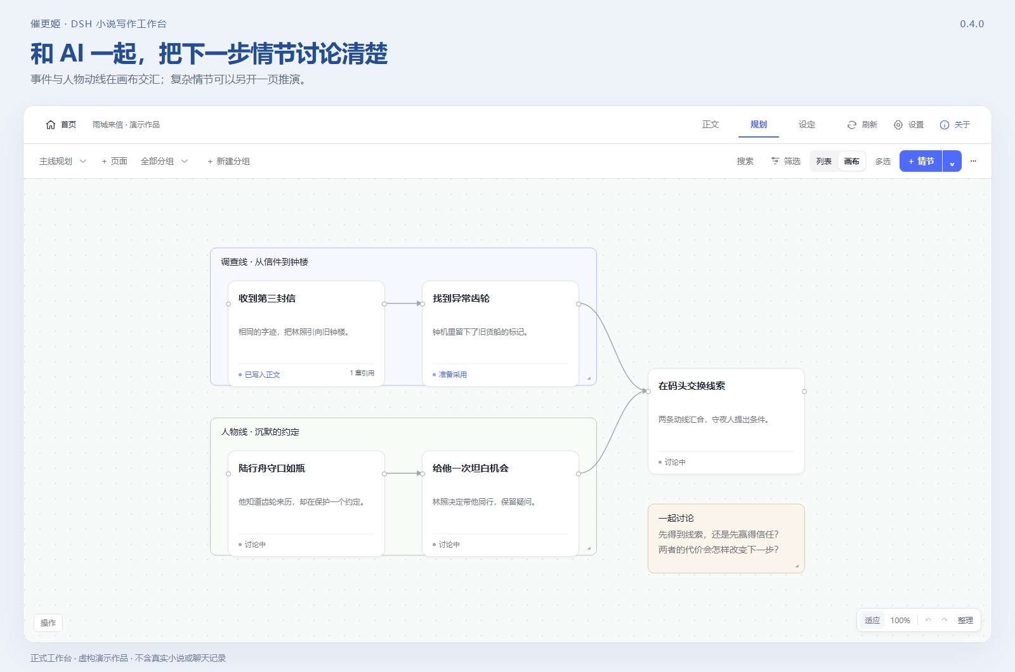Open the 全部分组 dropdown
1015x672 pixels.
(x=164, y=161)
